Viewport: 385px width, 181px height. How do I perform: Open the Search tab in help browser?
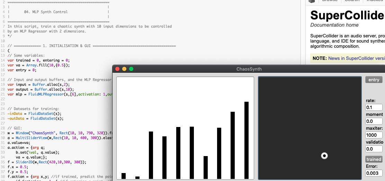[352, 1]
